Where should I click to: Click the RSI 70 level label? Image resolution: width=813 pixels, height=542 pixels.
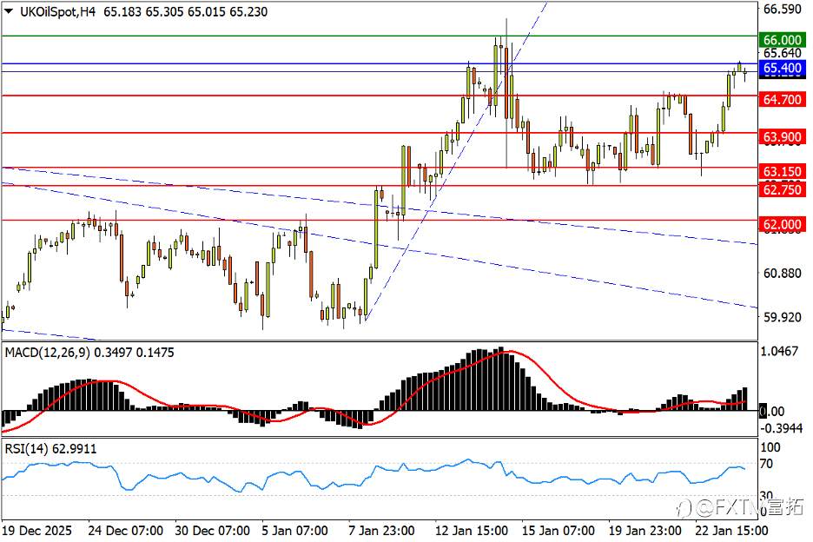pyautogui.click(x=766, y=464)
